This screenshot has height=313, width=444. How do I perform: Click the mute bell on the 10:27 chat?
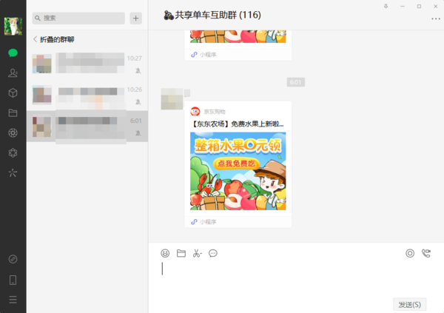[x=138, y=70]
